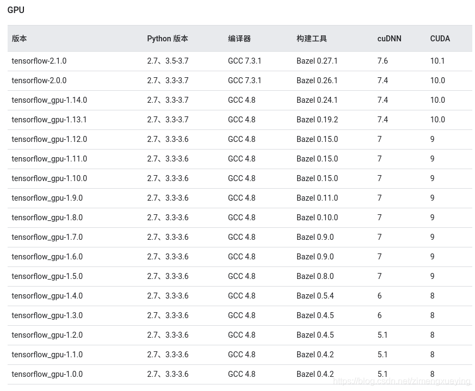Click CUDA 9 in tensorflow_gpu-1.5.0 row
The image size is (475, 391).
(x=432, y=276)
